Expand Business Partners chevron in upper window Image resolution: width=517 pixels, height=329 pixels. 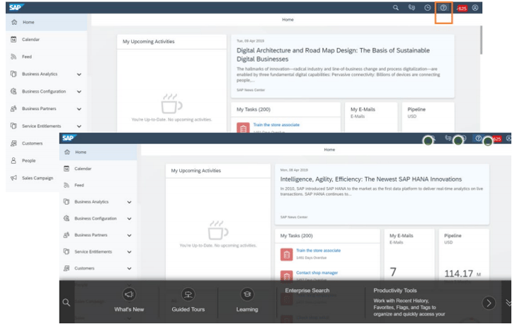[79, 109]
